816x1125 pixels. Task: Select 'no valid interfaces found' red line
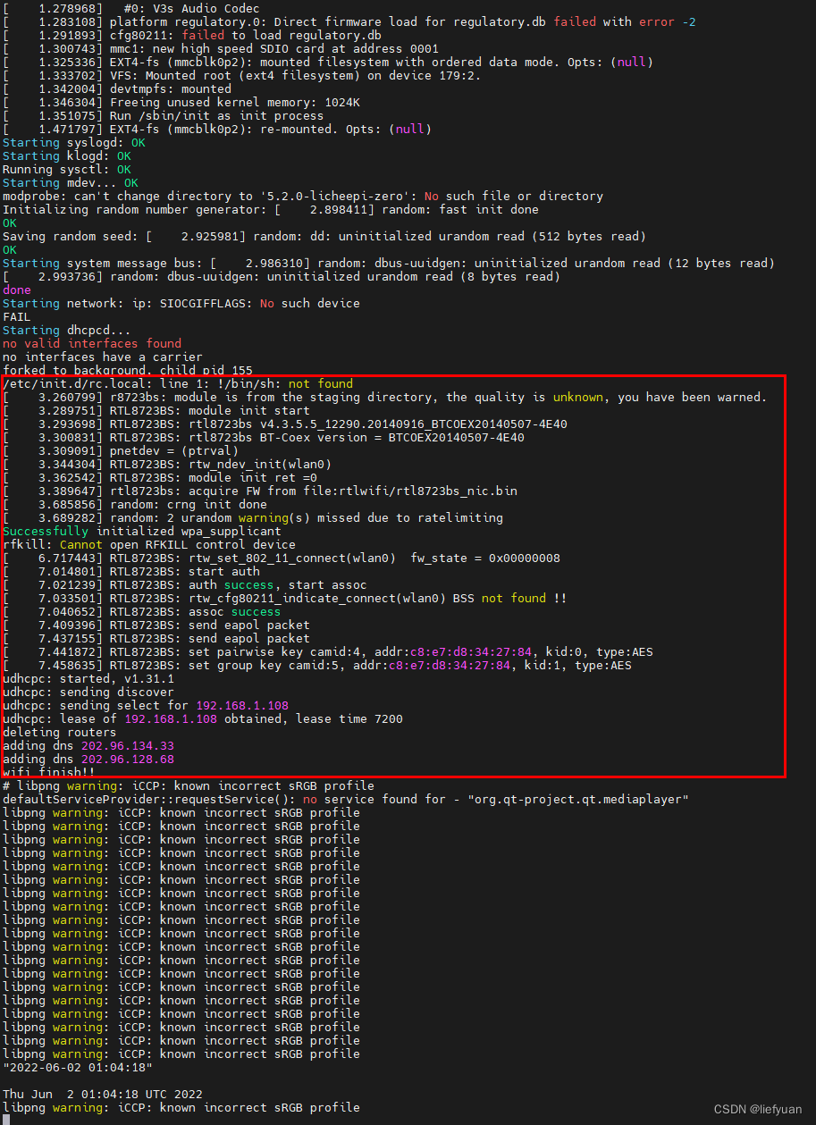point(92,343)
